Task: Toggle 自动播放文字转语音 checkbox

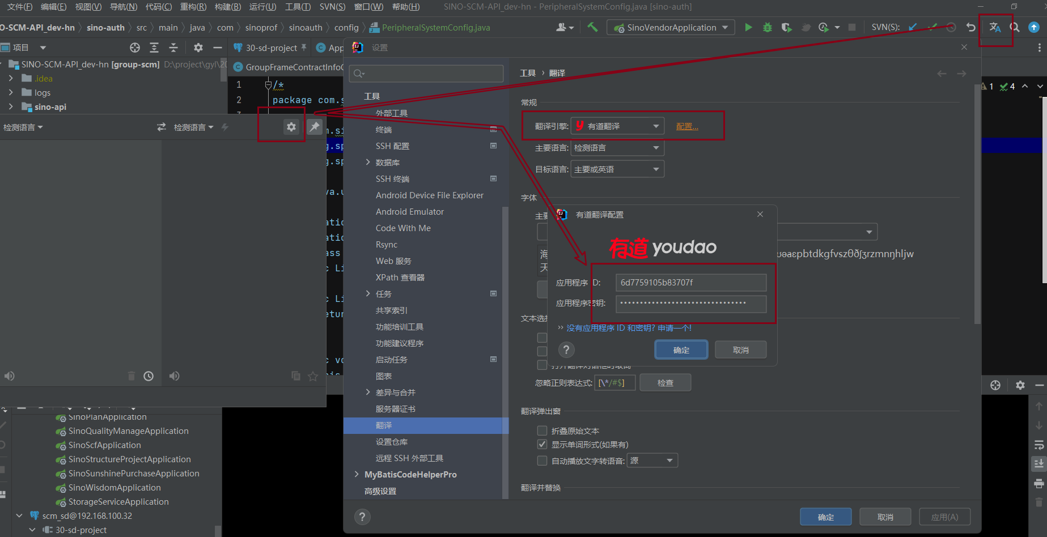Action: [x=542, y=461]
